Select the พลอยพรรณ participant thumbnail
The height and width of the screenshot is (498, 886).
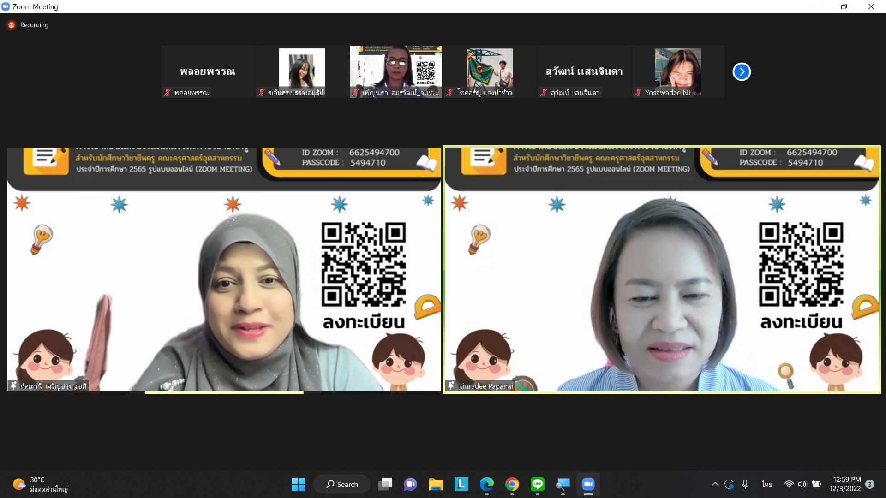point(208,71)
